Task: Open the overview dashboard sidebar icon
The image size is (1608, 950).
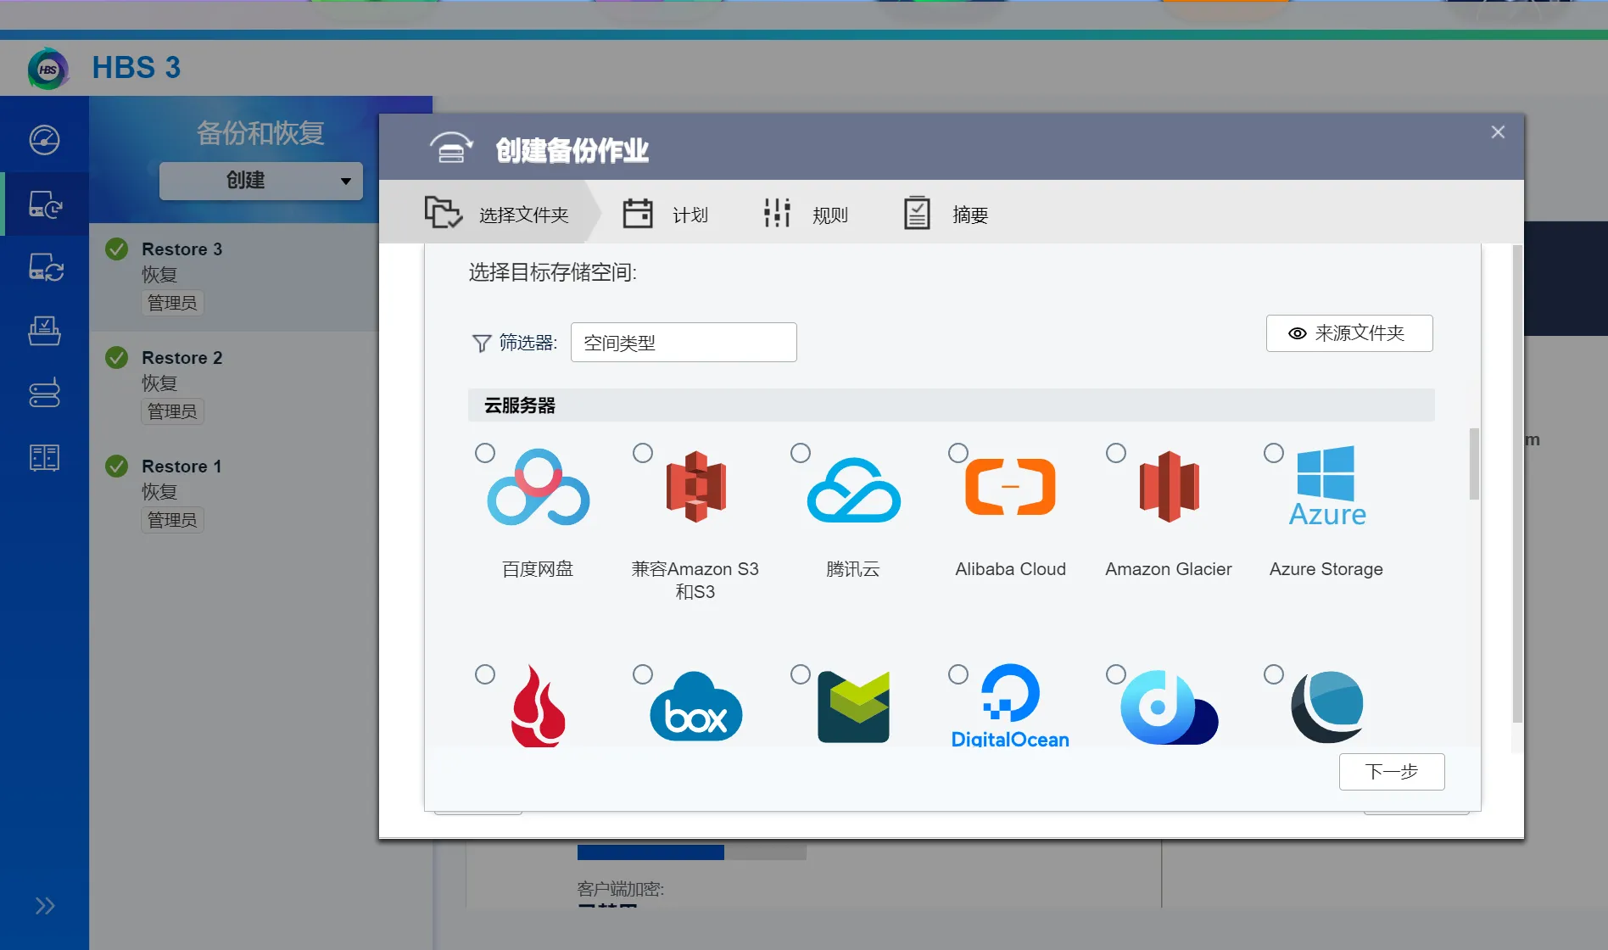Action: click(x=44, y=140)
